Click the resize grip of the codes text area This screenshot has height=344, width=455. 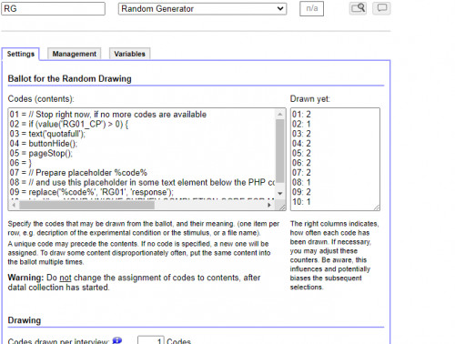(x=282, y=207)
